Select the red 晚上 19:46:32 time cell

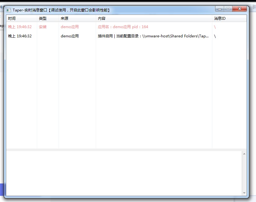click(20, 27)
